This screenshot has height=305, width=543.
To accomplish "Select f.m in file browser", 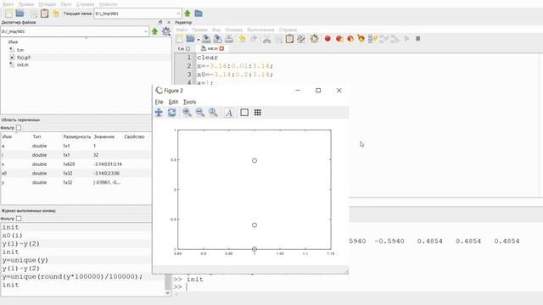I will point(20,50).
